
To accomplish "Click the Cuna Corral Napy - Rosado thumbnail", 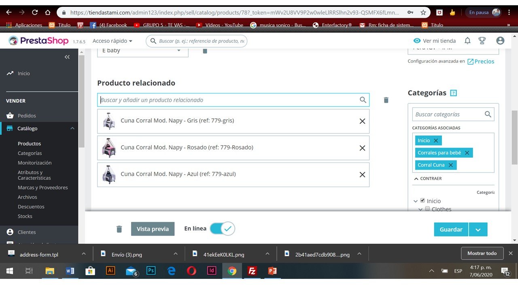I will tap(109, 148).
